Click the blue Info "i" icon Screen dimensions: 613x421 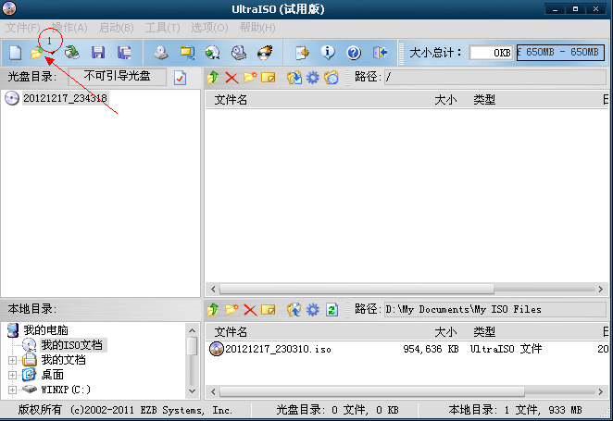[328, 53]
